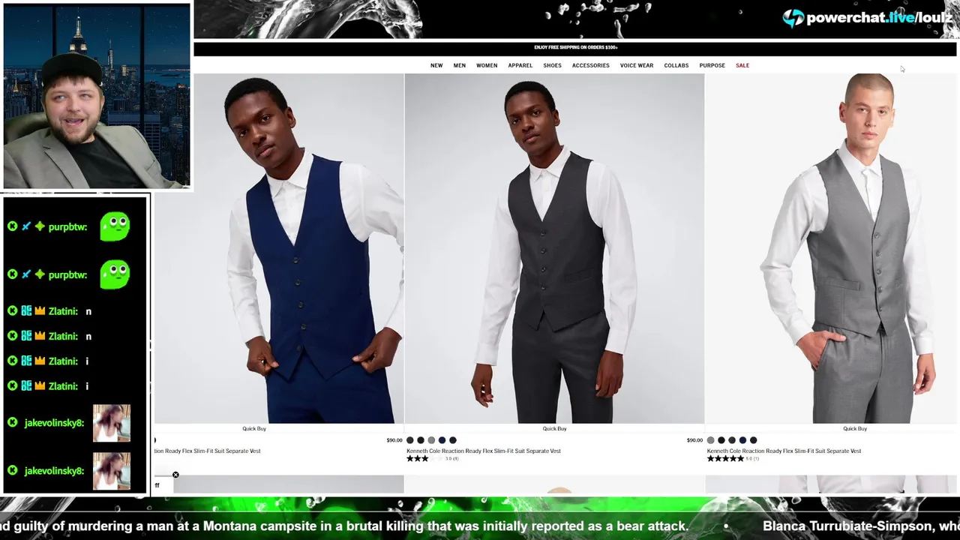Pick the first dark swatch under the charcoal vest

410,440
